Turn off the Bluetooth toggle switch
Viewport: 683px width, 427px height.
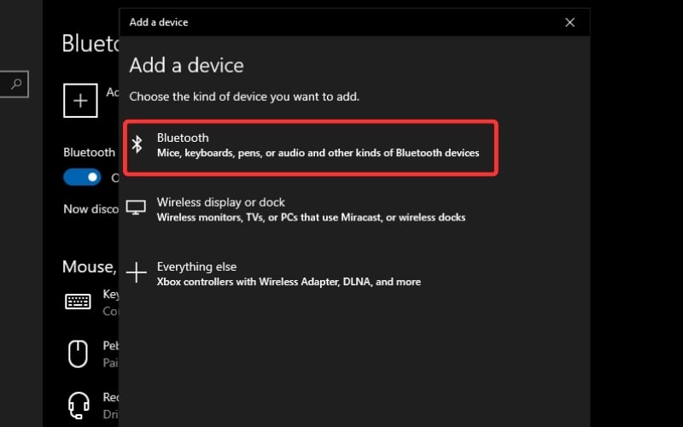[82, 177]
